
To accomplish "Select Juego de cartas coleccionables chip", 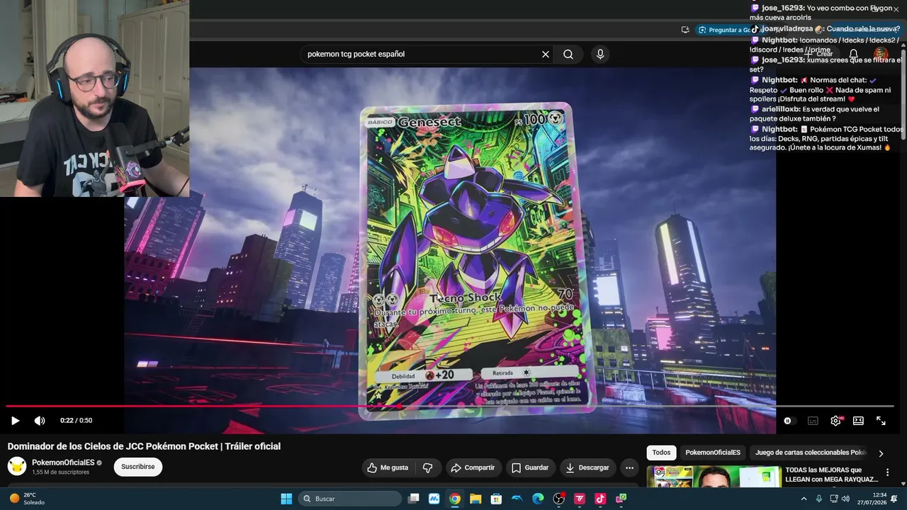I will pos(810,453).
